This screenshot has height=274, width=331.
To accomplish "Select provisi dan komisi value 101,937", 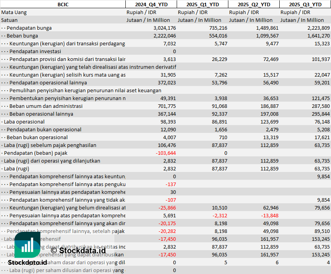I will click(x=321, y=59).
